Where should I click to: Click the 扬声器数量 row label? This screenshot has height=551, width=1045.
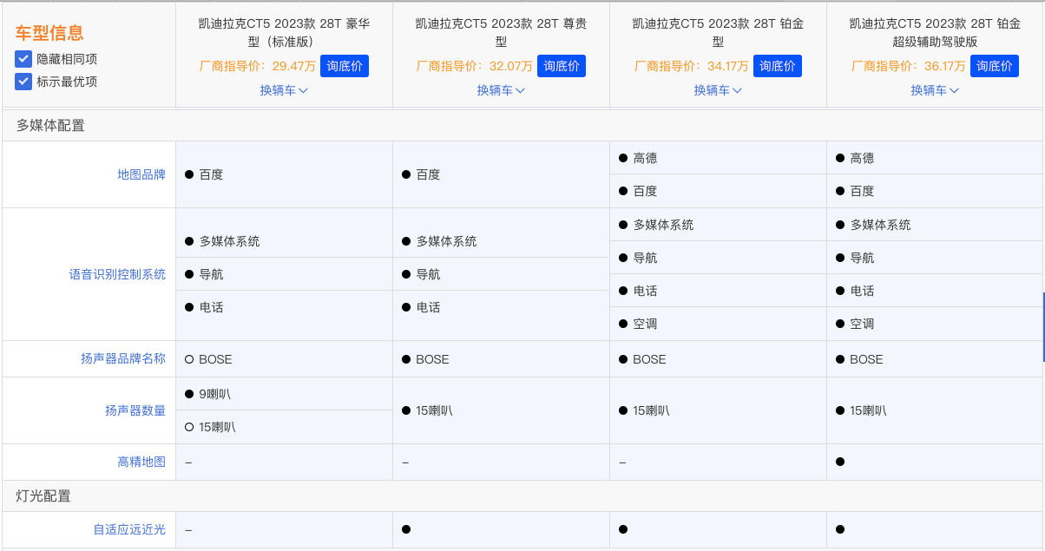(135, 410)
